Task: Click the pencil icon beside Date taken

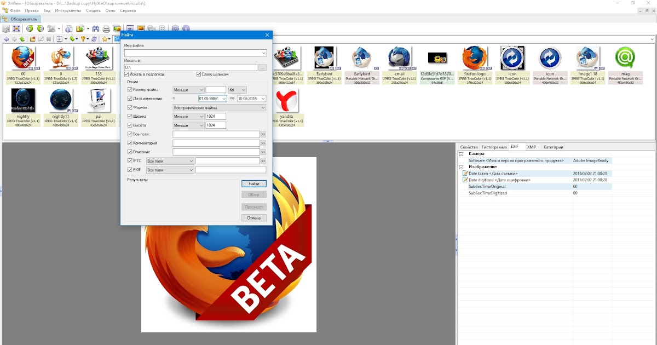Action: coord(465,173)
